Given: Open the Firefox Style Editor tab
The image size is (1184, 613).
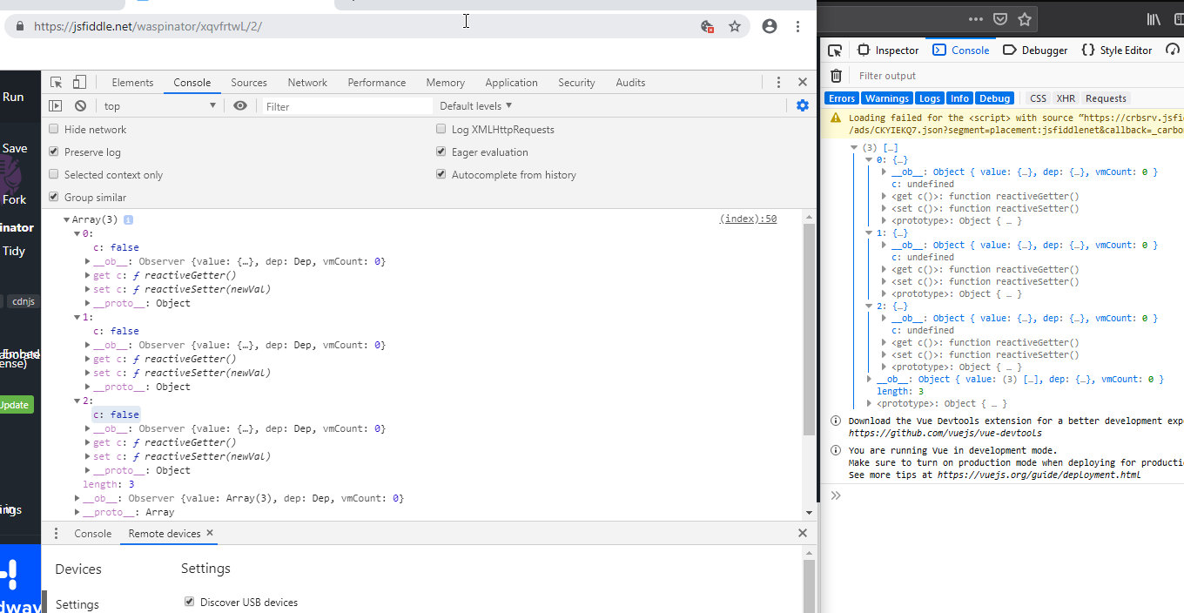Looking at the screenshot, I should point(1116,51).
